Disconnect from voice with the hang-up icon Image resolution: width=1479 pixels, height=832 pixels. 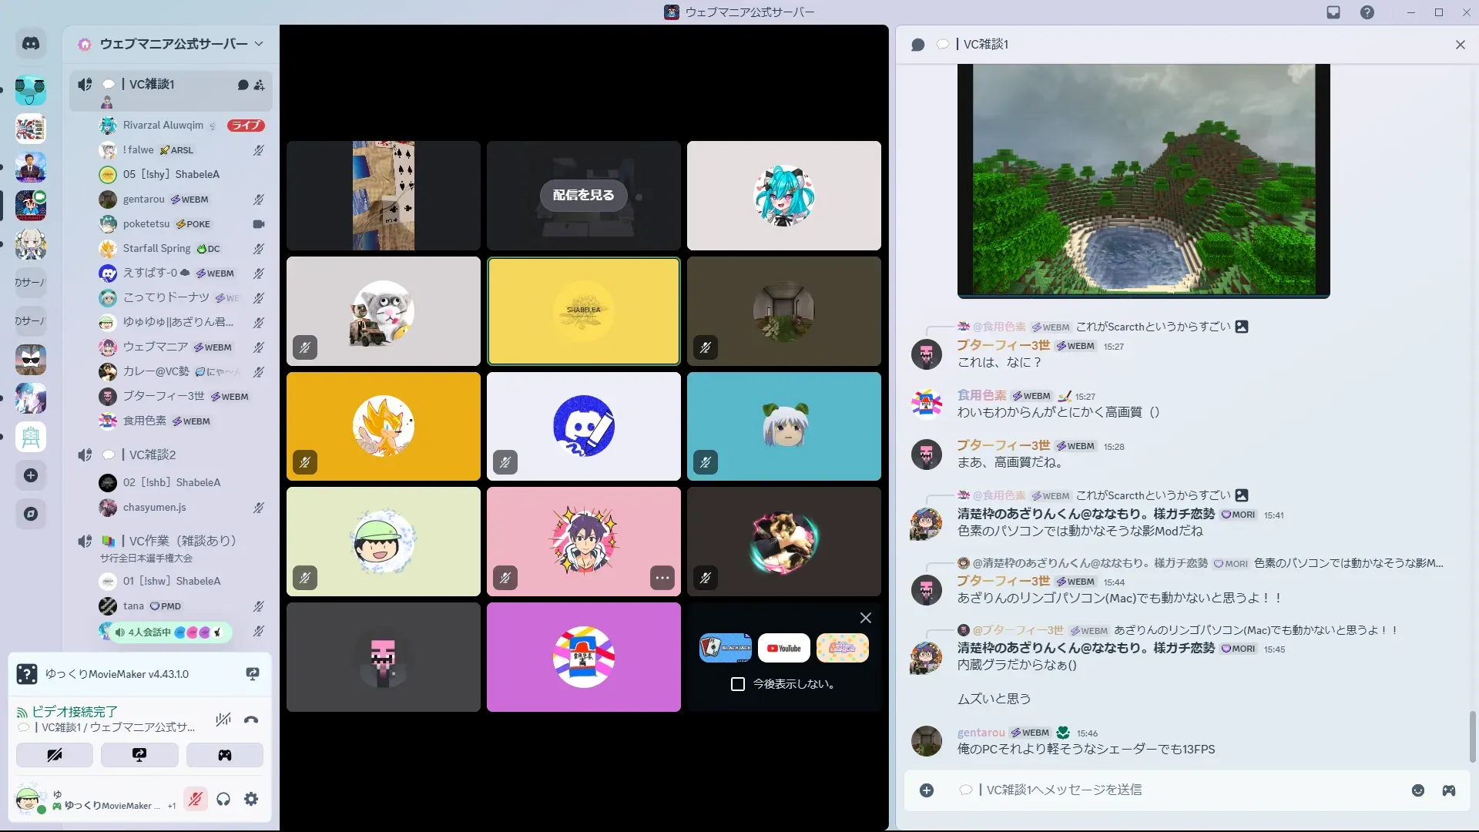pos(251,720)
